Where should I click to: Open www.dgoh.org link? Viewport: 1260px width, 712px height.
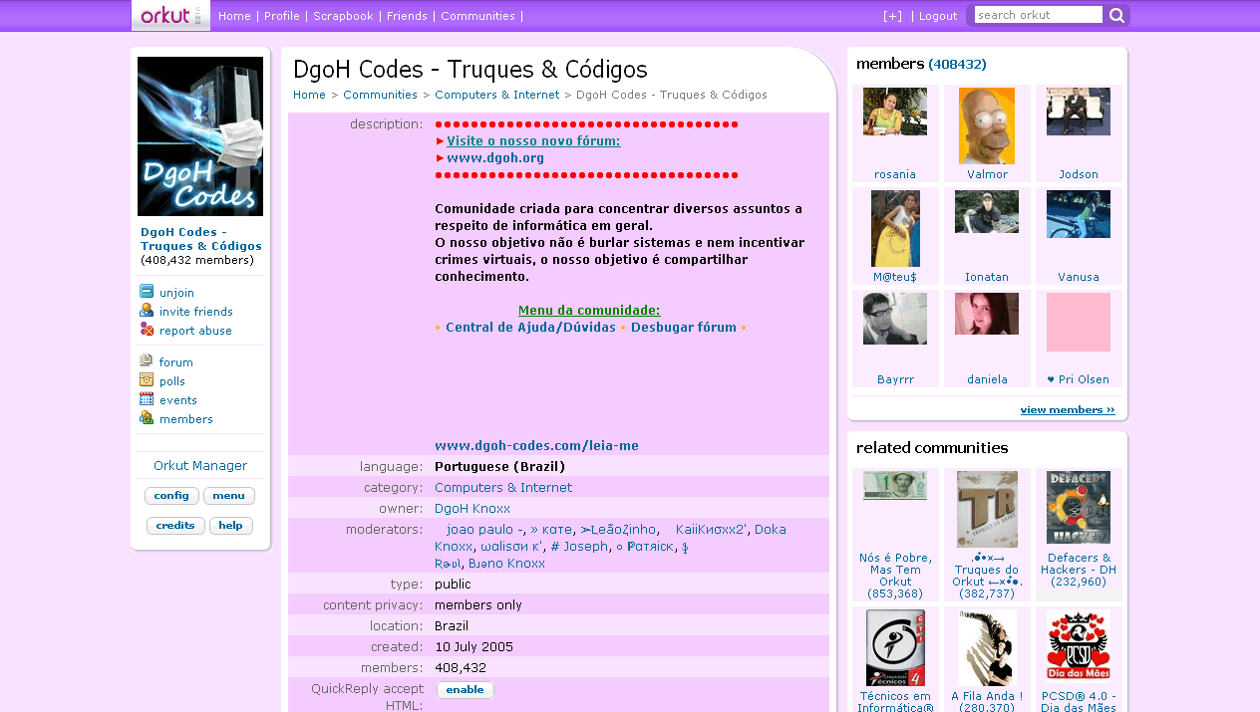[495, 157]
